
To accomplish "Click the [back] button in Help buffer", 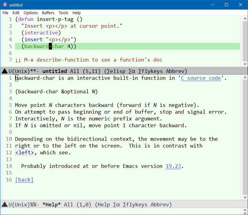I will [x=24, y=180].
